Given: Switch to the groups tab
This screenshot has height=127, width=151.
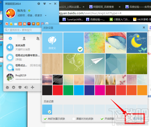Looking at the screenshot, I should tap(38, 38).
